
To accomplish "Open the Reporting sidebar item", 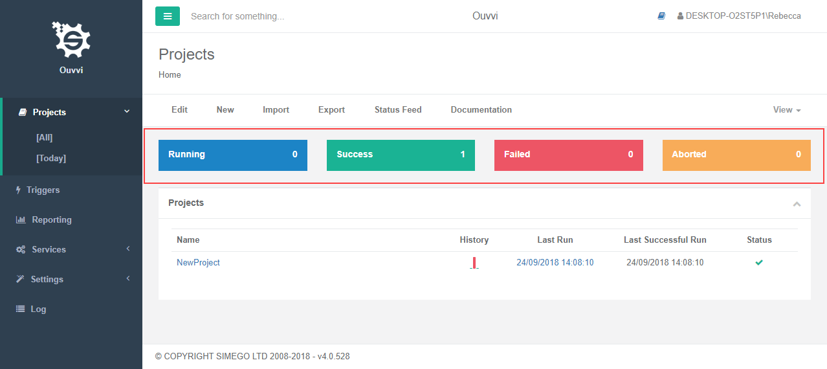I will [71, 220].
